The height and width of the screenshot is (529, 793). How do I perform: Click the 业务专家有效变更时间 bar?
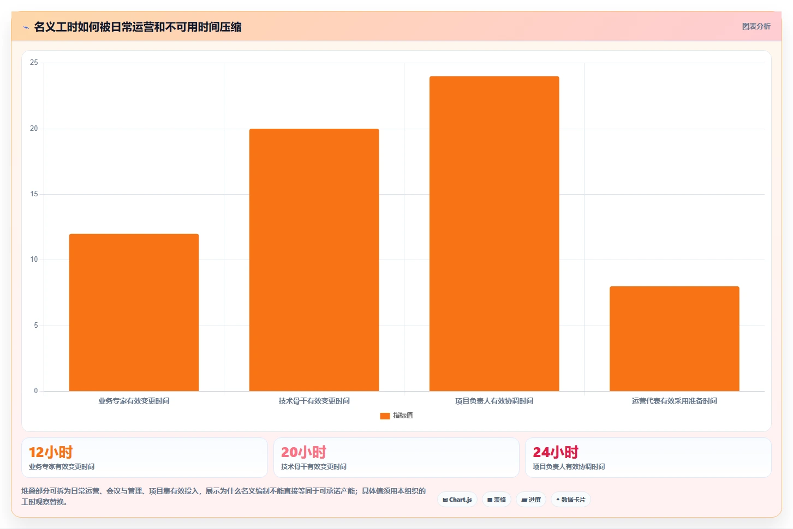tap(134, 312)
